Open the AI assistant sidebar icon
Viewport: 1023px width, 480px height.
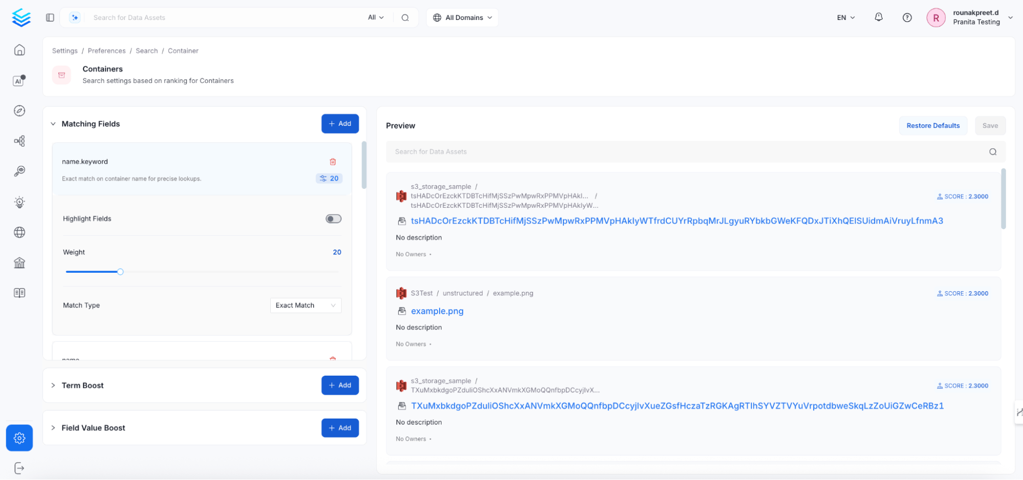click(x=19, y=80)
